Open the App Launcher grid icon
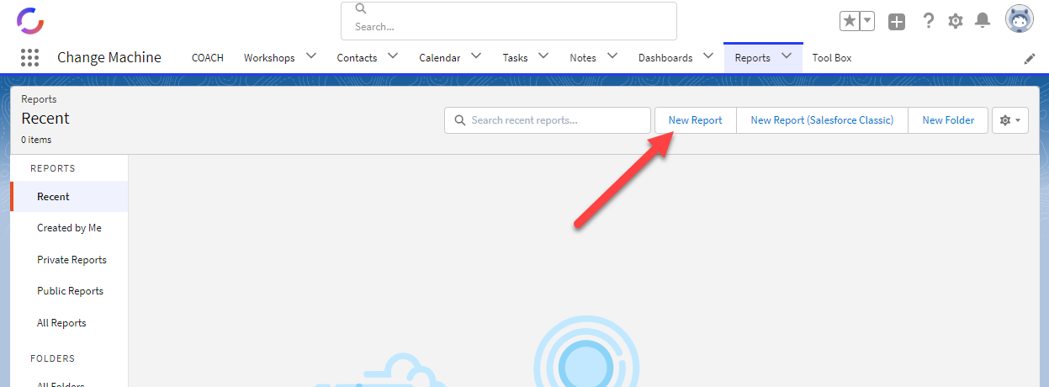The width and height of the screenshot is (1049, 387). tap(29, 57)
